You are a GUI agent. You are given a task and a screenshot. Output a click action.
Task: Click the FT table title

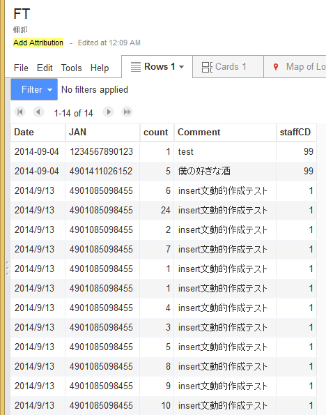pyautogui.click(x=22, y=14)
